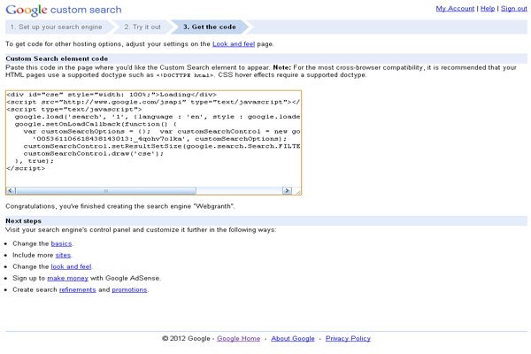Open the basics link under Next steps
The image size is (531, 354).
pyautogui.click(x=61, y=243)
